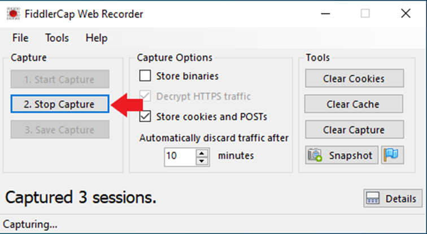This screenshot has height=234, width=427.
Task: Click the Details calculator-style icon
Action: pos(373,198)
